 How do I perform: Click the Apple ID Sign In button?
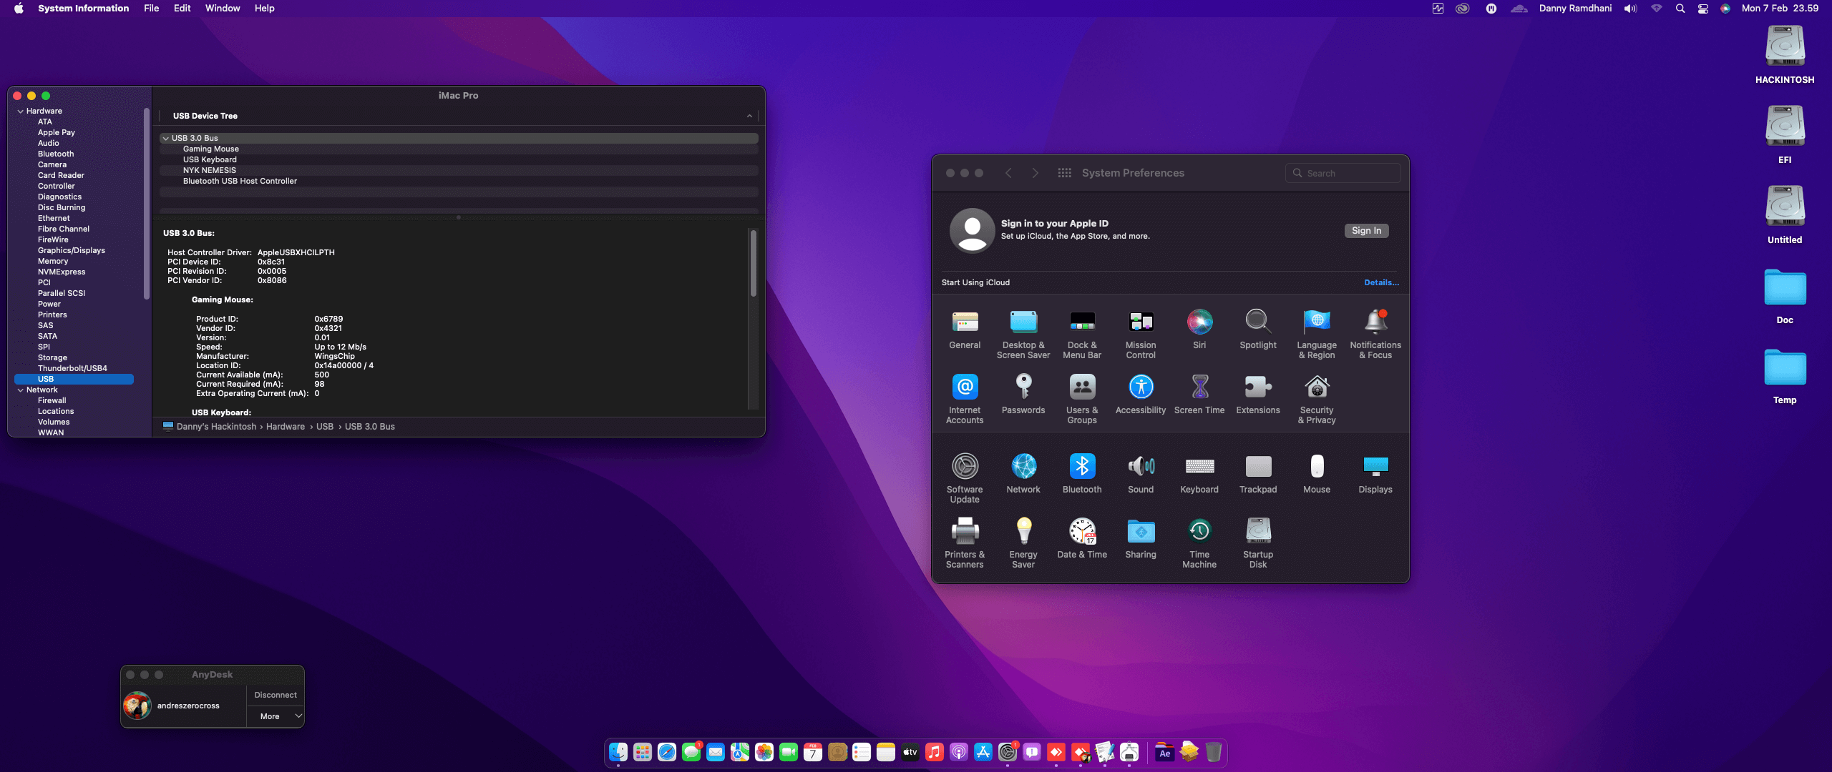1365,231
